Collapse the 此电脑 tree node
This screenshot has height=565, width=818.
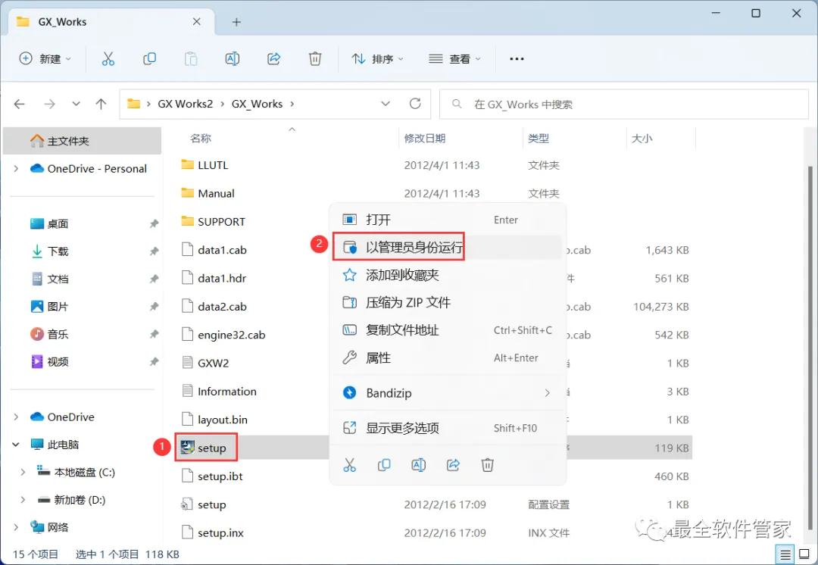tap(16, 445)
